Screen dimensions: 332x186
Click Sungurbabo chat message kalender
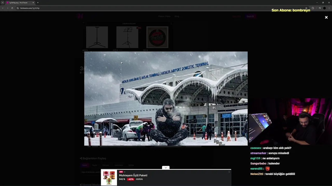pyautogui.click(x=265, y=164)
